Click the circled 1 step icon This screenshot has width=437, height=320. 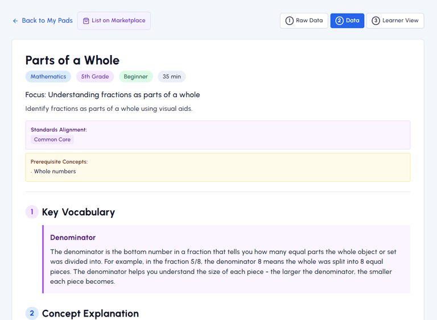pos(290,20)
